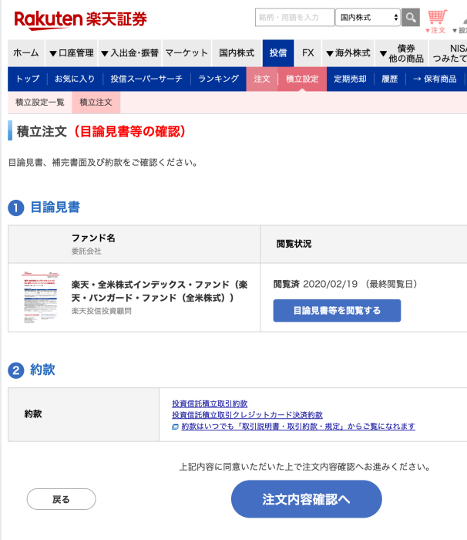This screenshot has height=540, width=467.
Task: Click the Rakuten 楽天証券 logo
Action: (x=80, y=20)
